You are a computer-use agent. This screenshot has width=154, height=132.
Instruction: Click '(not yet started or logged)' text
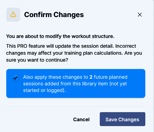75,87
